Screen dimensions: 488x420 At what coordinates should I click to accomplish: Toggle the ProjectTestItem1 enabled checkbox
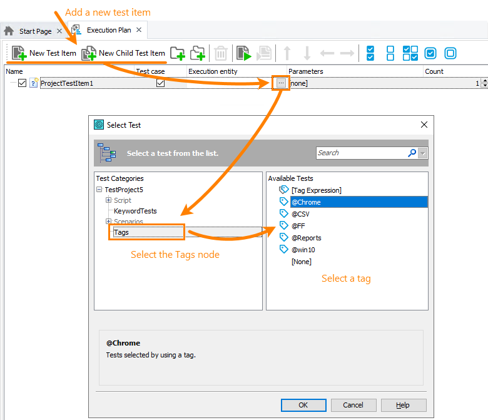coord(23,83)
